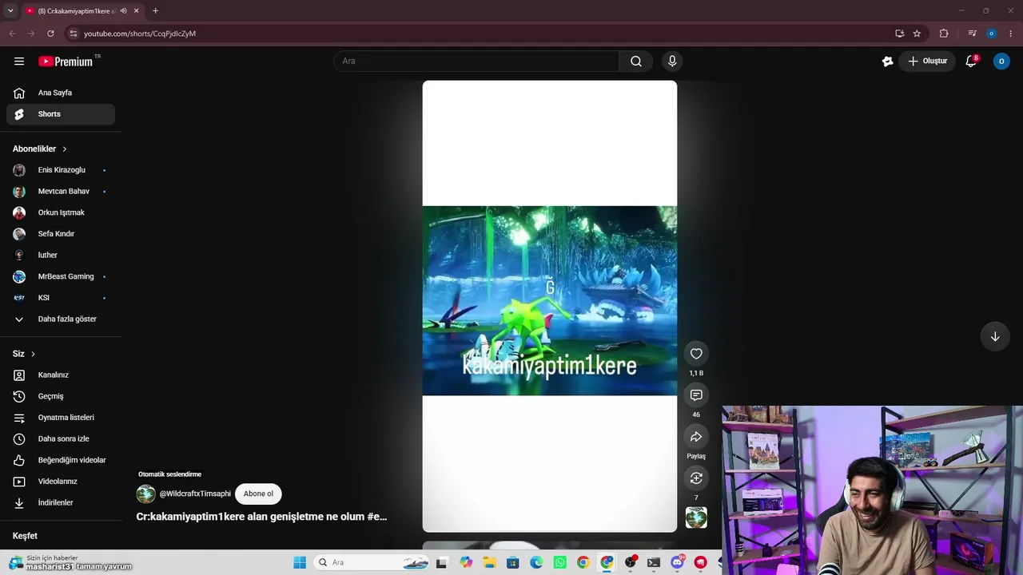Close the YouTube Shorts browser tab
Screen dimensions: 1023x575
[137, 11]
